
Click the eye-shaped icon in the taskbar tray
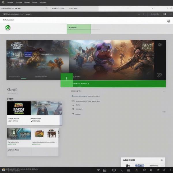pos(158,170)
